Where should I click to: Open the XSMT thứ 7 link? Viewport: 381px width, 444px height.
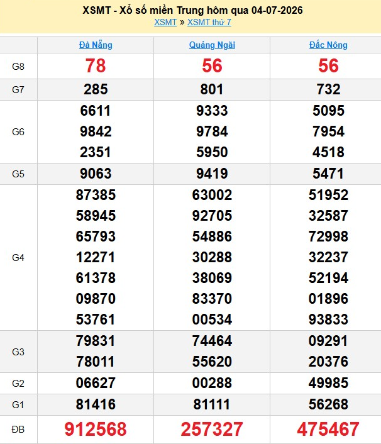209,22
